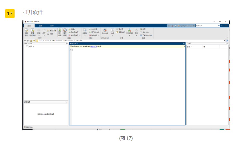Select Request Support (请求支持)
This screenshot has height=146, width=236.
tap(144, 32)
